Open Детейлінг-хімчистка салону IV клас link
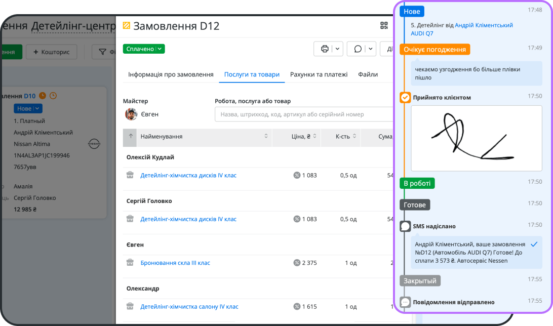The height and width of the screenshot is (326, 553). (x=189, y=307)
